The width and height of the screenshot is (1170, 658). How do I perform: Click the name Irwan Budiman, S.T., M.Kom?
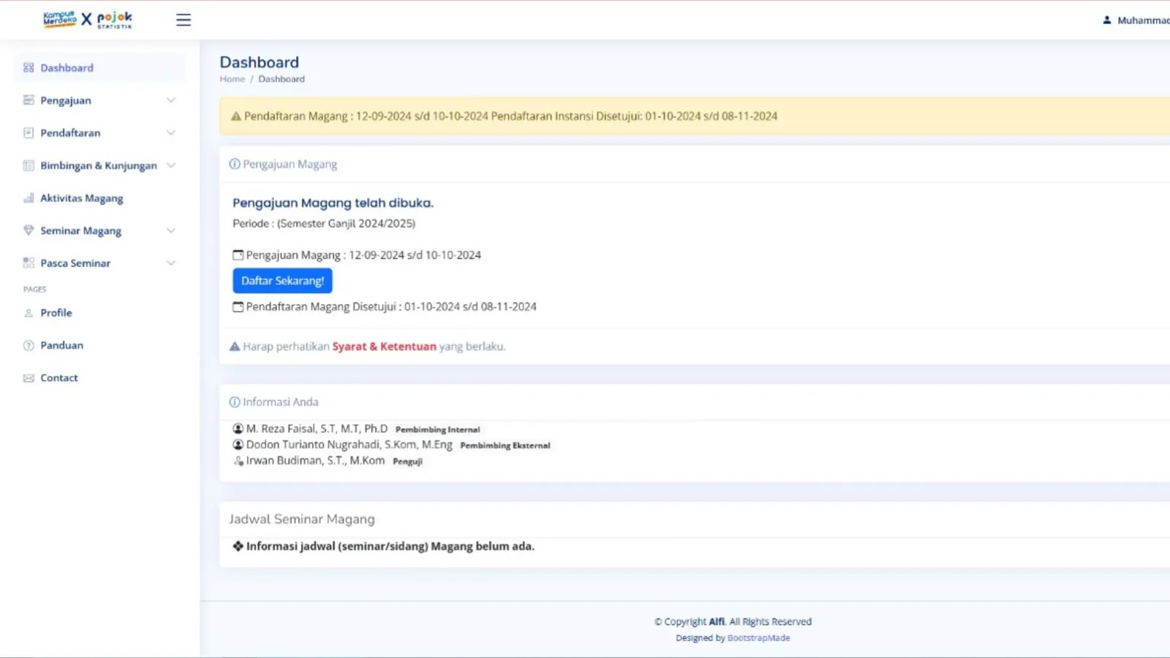tap(315, 461)
